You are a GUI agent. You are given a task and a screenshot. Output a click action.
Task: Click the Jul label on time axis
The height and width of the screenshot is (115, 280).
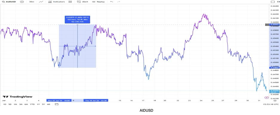tap(4, 101)
